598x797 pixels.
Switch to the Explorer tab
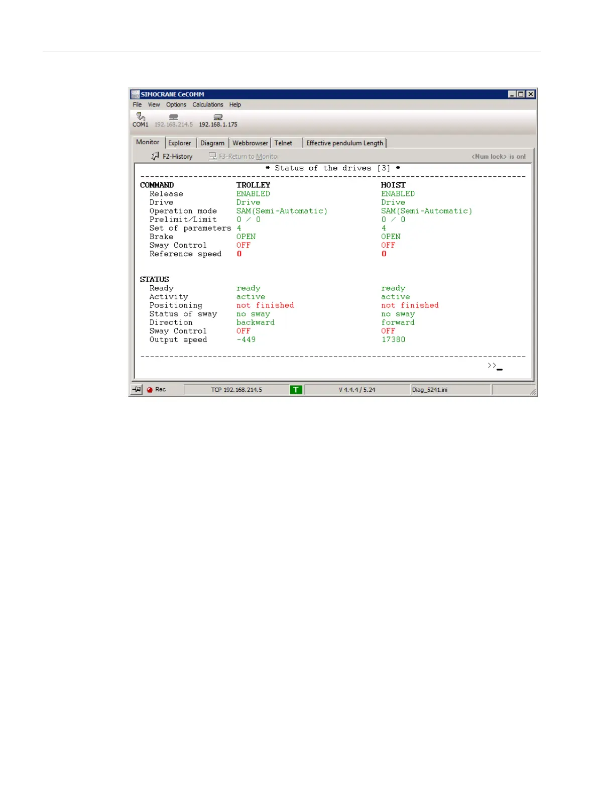(180, 143)
